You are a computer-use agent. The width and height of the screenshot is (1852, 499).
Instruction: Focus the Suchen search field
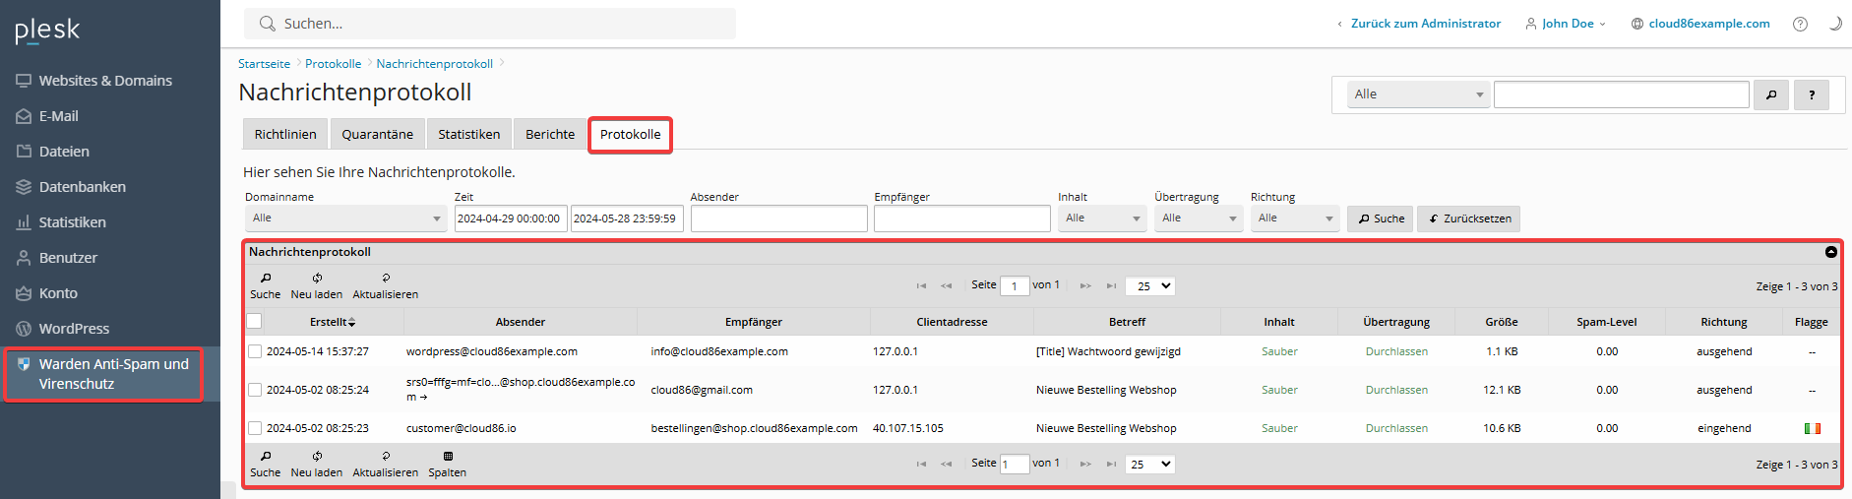click(x=490, y=24)
